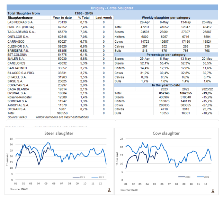
Task: Select the % Total column header
Action: [x=83, y=18]
